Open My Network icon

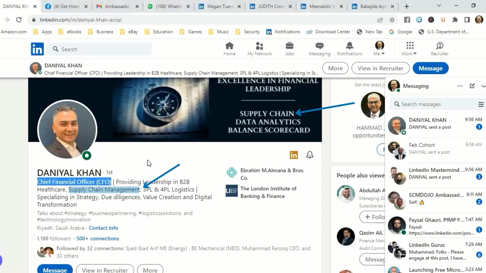259,49
